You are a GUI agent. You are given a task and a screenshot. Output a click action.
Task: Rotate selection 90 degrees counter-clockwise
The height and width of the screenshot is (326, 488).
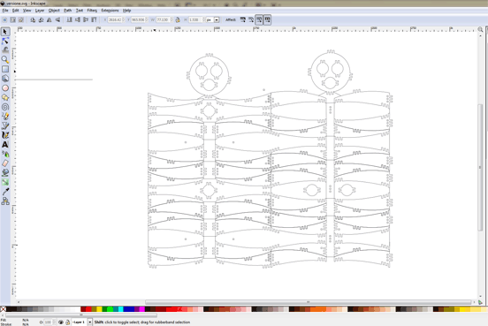[33, 20]
